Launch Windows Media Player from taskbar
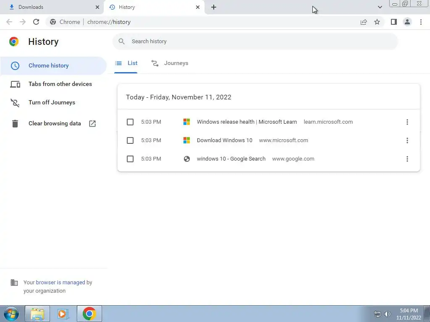Viewport: 430px width, 322px height. (63, 314)
